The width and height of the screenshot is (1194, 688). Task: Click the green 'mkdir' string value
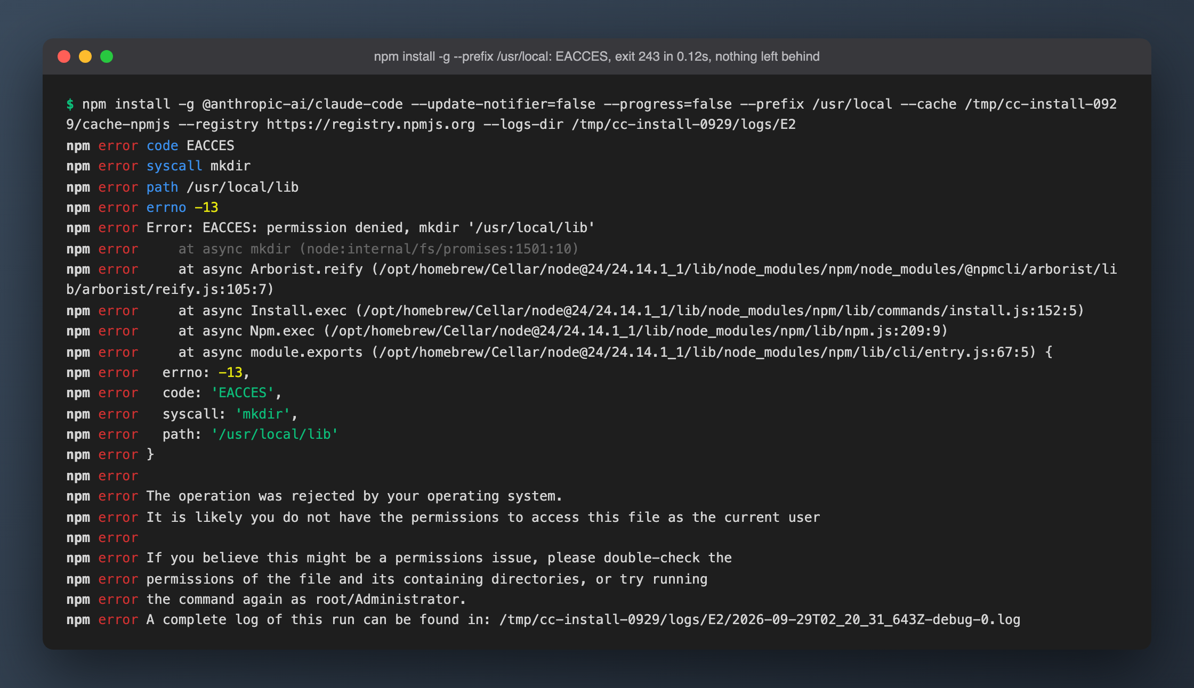[x=263, y=414]
